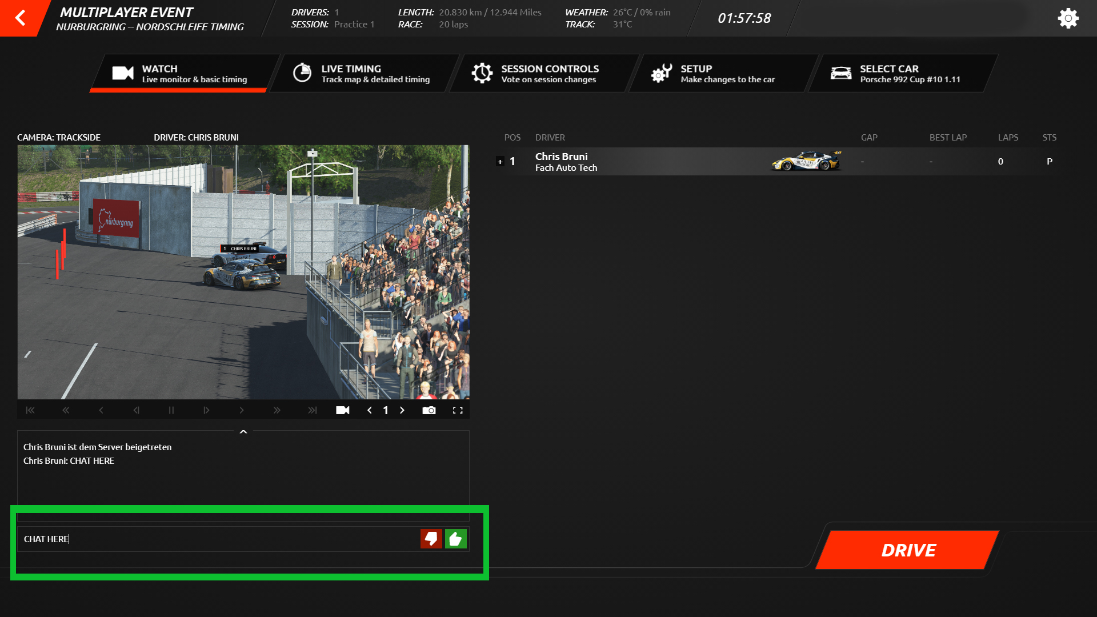Change camera with the video camera icon
Screen dimensions: 1097x617
click(343, 410)
